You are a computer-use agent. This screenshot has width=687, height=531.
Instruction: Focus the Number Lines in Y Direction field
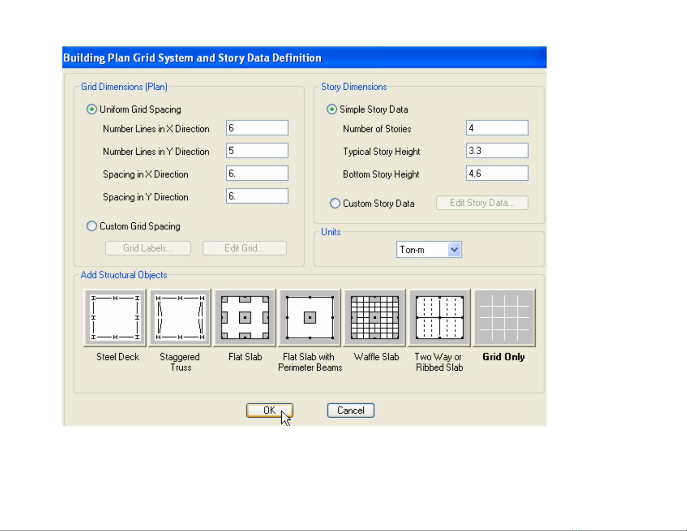pos(257,151)
